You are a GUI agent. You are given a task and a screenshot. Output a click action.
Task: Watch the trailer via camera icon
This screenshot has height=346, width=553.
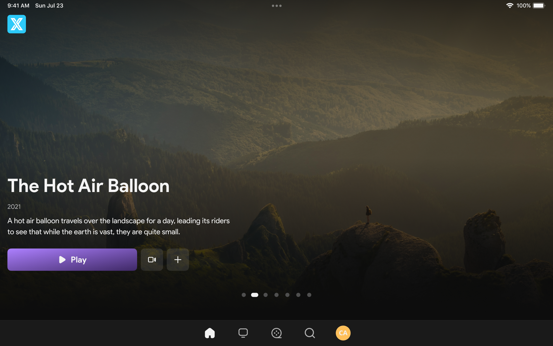[x=152, y=259]
